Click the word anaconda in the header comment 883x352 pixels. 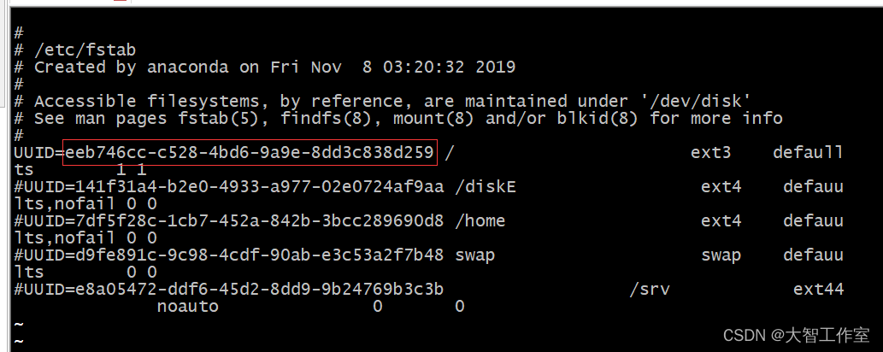187,67
